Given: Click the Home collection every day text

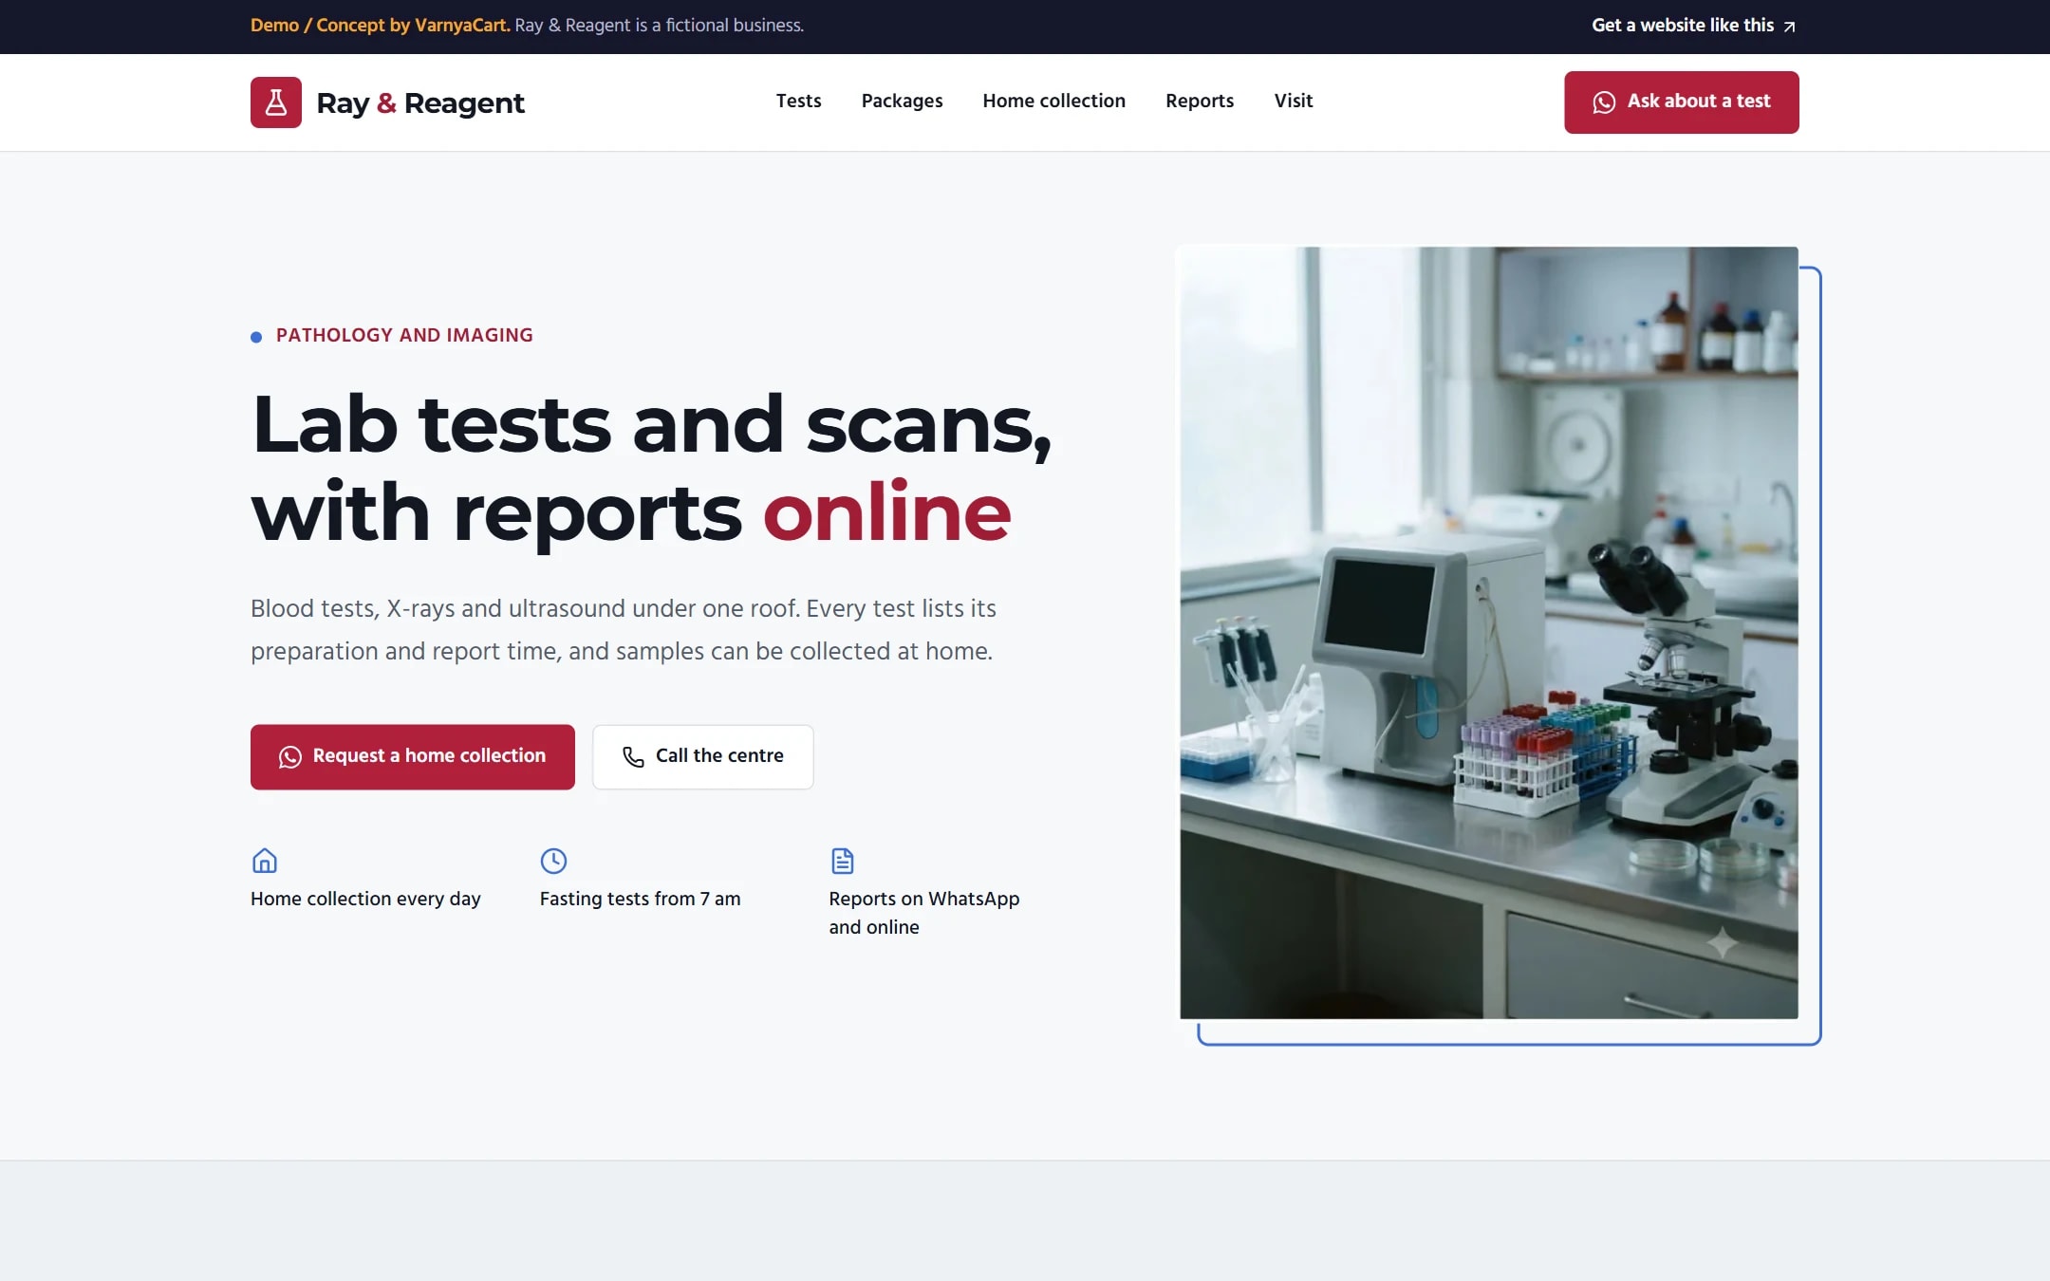Looking at the screenshot, I should click(x=365, y=899).
